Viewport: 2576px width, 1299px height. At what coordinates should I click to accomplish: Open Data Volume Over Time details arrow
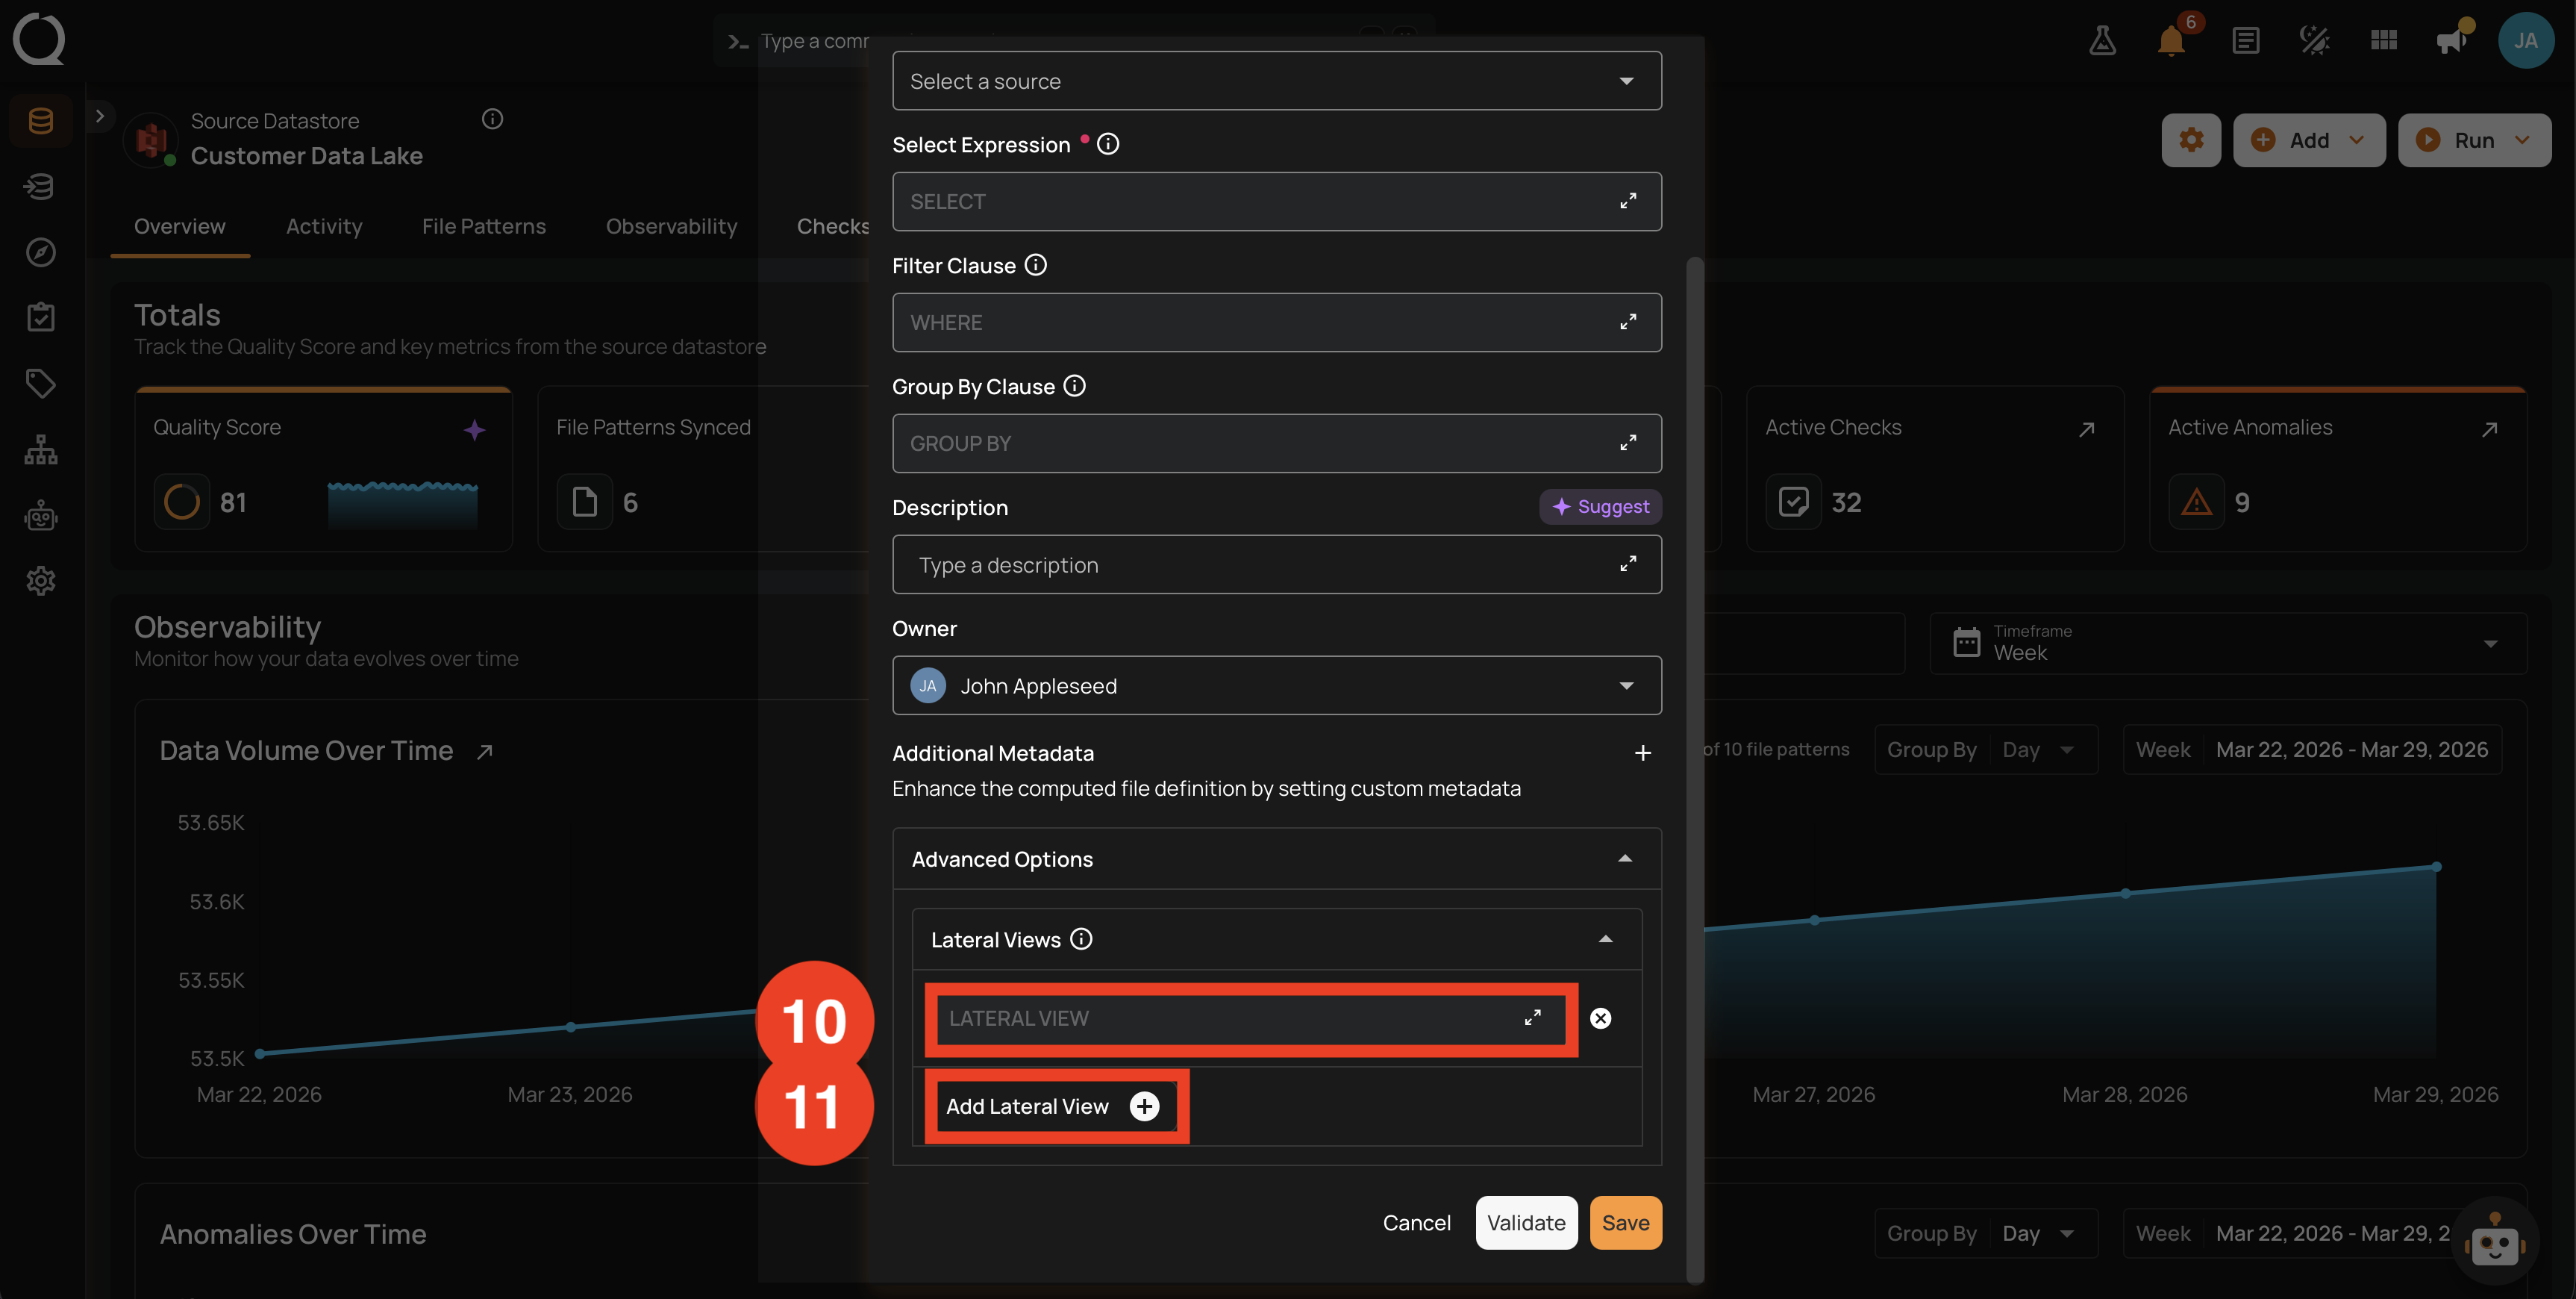click(485, 752)
